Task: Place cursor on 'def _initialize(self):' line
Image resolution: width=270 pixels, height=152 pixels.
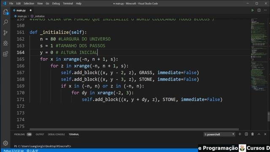Action: click(58, 32)
